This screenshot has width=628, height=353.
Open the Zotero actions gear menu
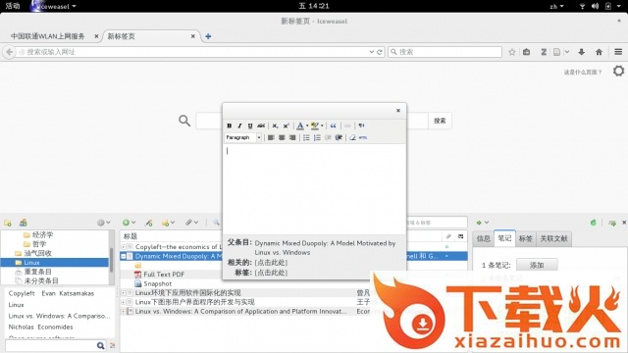point(103,223)
